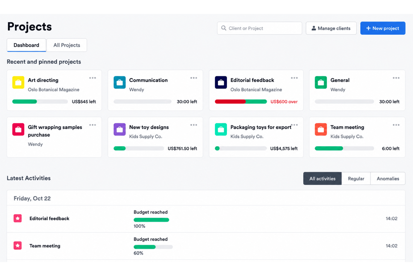Screen dimensions: 413x276
Task: Click the Friday, Oct 22 date header
Action: click(32, 198)
